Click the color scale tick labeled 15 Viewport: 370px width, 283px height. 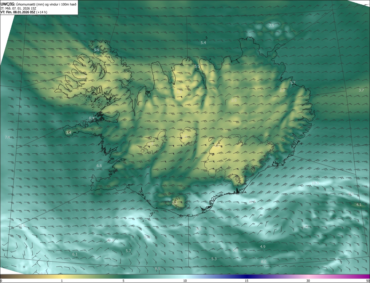pos(247,281)
